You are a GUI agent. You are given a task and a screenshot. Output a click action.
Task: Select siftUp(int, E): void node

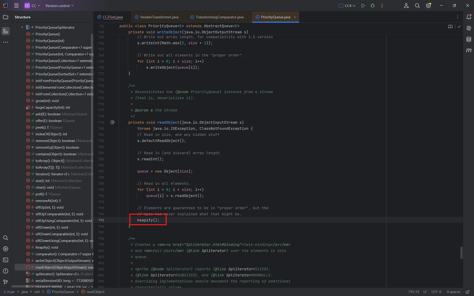[49, 207]
